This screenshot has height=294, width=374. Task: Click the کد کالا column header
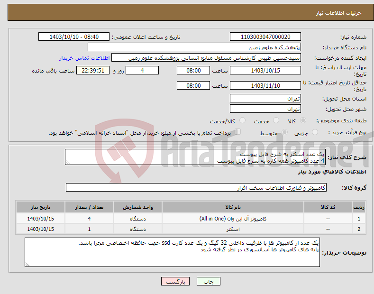click(328, 207)
